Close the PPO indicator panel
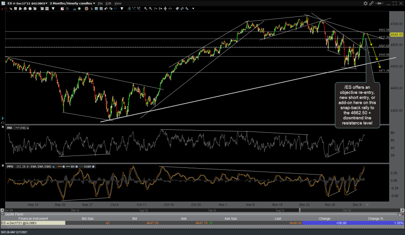 click(3, 166)
